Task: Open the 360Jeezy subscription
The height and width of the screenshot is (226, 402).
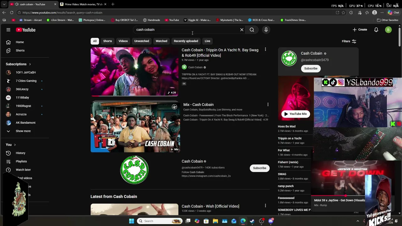Action: coord(22,89)
